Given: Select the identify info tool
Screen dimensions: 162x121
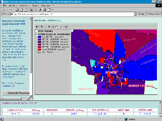Looking at the screenshot, I should (61, 27).
